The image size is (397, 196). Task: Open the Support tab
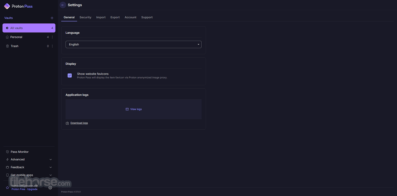[147, 17]
